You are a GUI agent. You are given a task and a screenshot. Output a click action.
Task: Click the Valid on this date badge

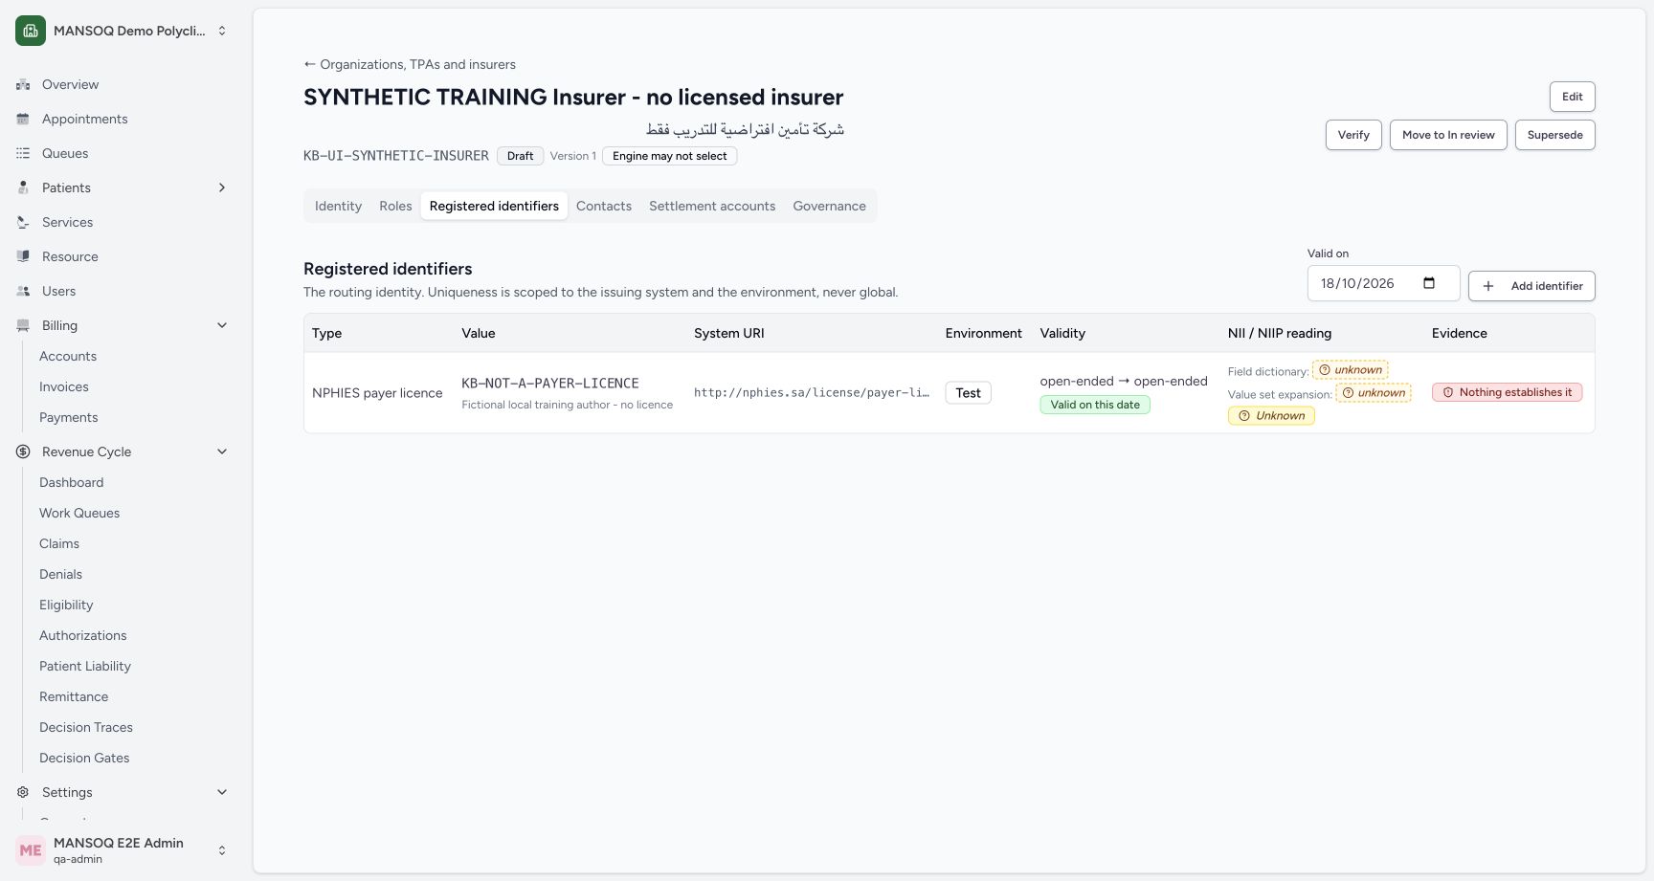click(1095, 405)
